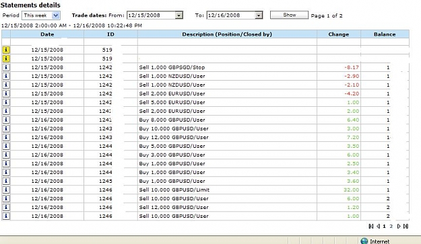Select the -4.20 change value

pos(352,93)
